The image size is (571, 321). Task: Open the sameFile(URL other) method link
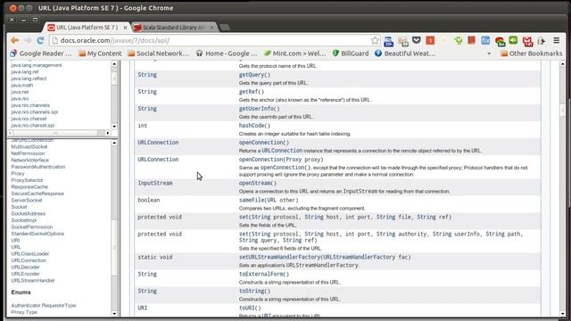point(269,200)
